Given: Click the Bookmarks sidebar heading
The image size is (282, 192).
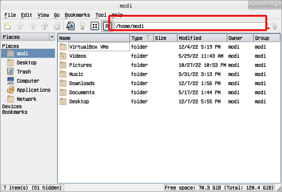Looking at the screenshot, I should [x=15, y=112].
